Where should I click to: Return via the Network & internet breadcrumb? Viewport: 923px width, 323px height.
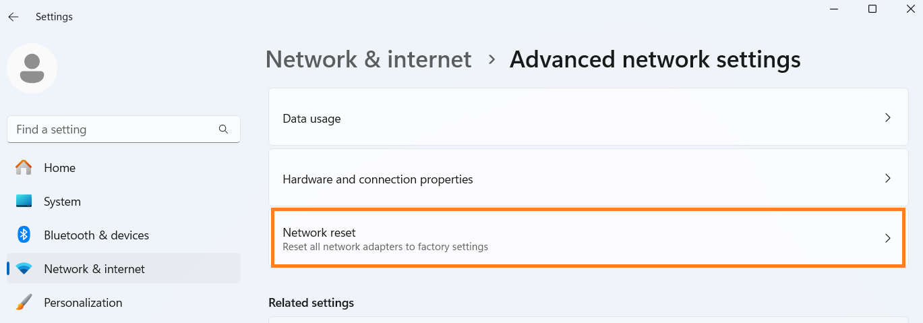(368, 59)
